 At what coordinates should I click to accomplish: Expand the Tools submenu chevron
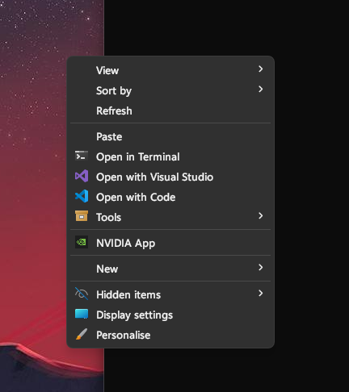coord(260,215)
